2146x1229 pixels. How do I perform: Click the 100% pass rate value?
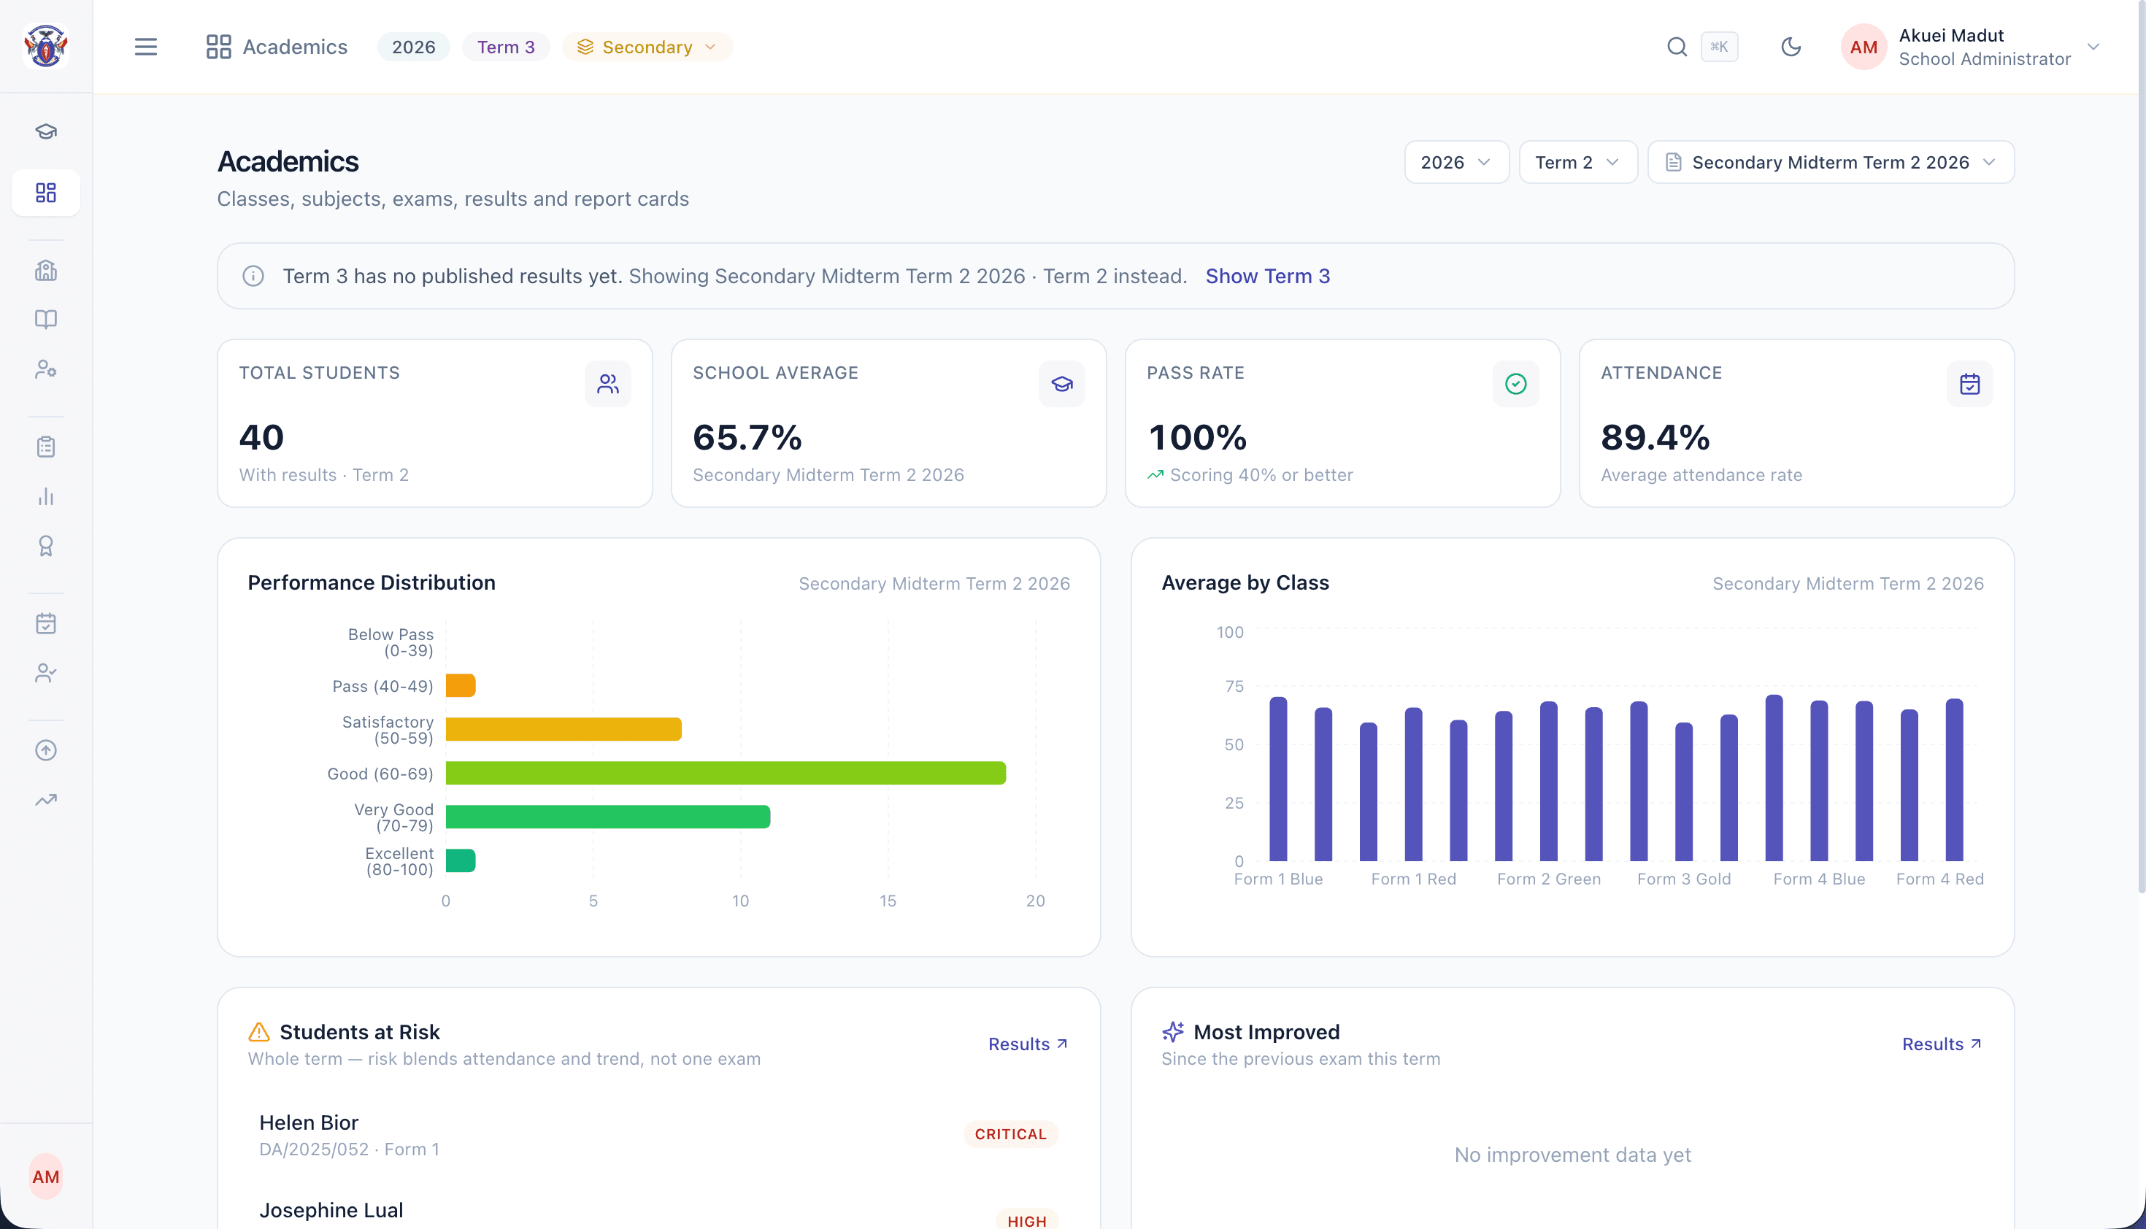pos(1197,437)
